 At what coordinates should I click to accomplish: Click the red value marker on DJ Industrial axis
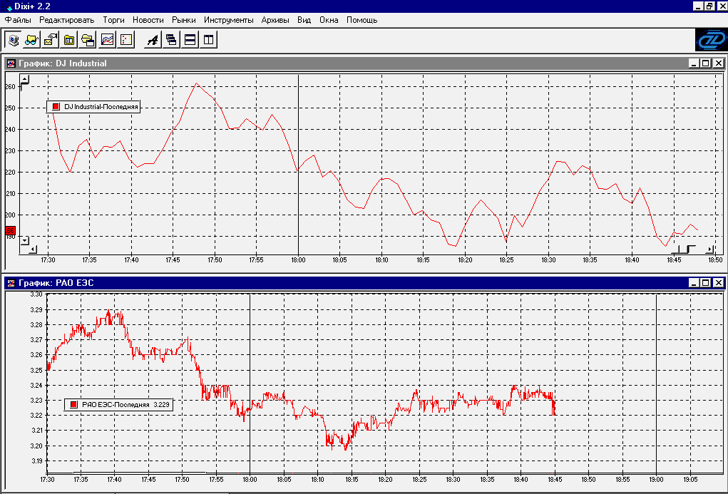(x=10, y=230)
